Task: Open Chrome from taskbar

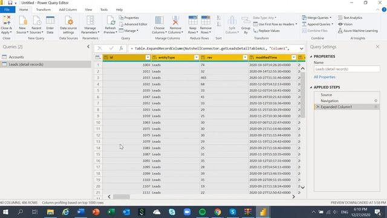Action: click(x=218, y=212)
